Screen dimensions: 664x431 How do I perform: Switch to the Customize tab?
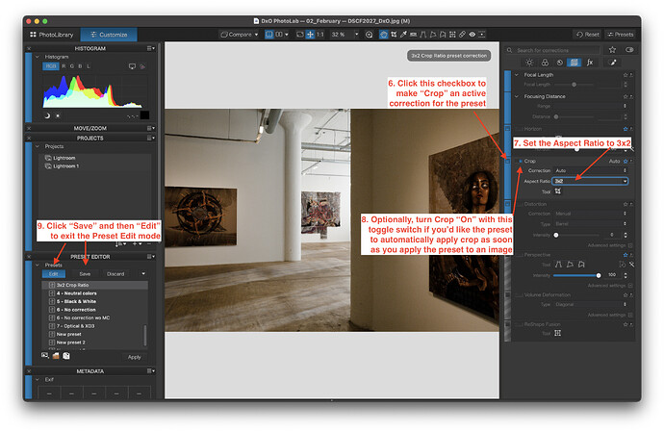tap(109, 35)
